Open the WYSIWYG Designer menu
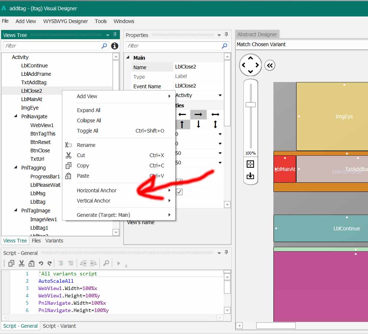 (66, 21)
